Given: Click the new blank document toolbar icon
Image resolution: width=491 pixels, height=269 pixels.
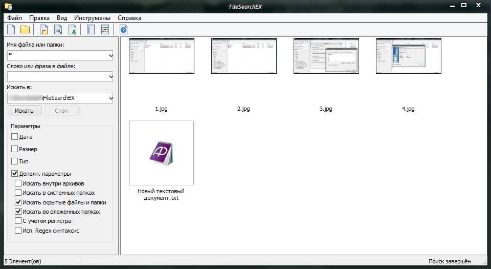Looking at the screenshot, I should point(11,30).
